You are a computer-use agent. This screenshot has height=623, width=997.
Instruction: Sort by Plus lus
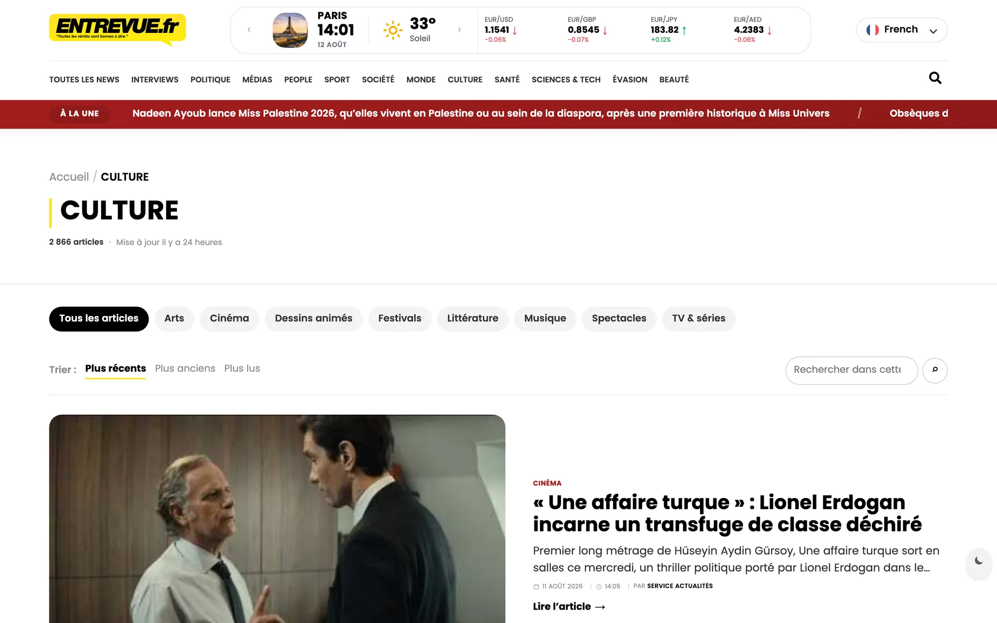[242, 369]
